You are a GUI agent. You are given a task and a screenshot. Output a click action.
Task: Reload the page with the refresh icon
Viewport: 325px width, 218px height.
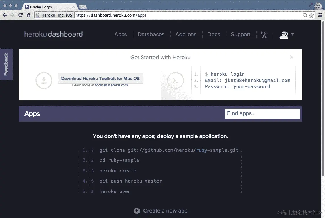(x=20, y=15)
